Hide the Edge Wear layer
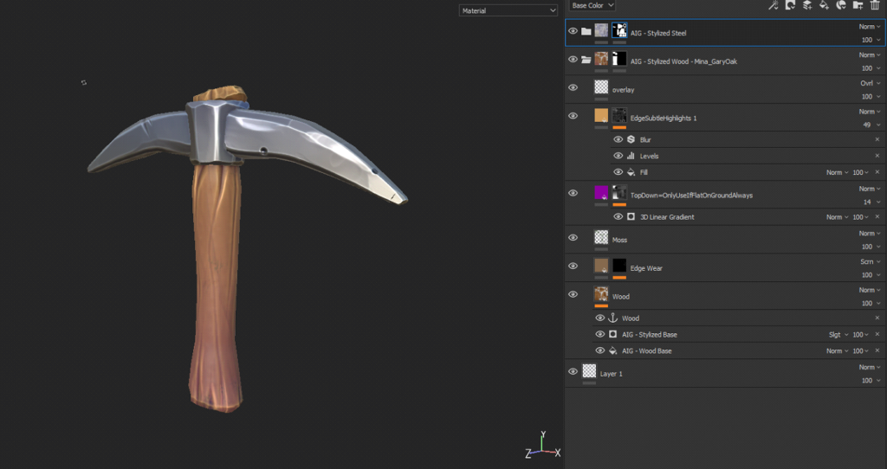Screen dimensions: 887x469 pyautogui.click(x=573, y=267)
